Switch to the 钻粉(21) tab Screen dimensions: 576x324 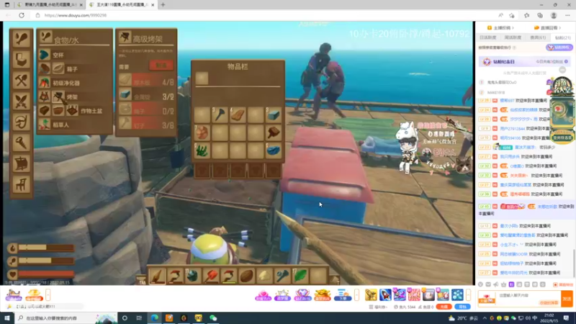(x=562, y=37)
